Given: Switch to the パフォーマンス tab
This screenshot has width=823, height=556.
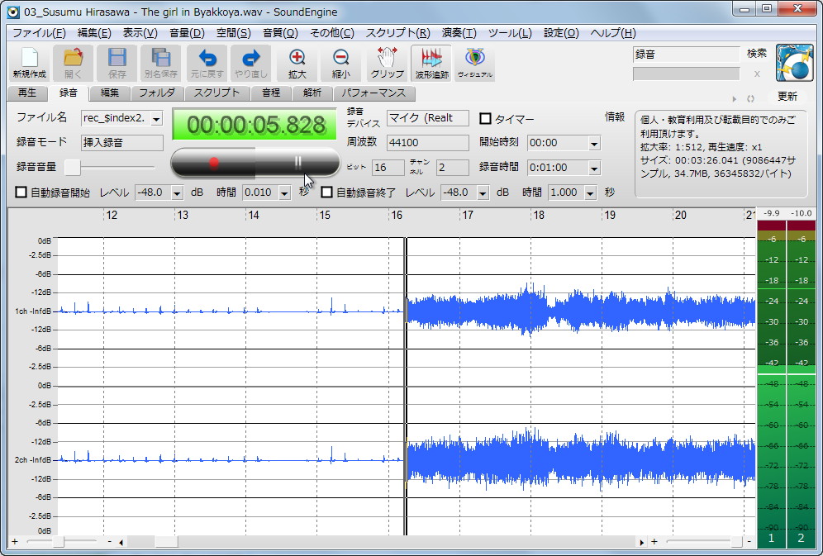Looking at the screenshot, I should [x=373, y=93].
